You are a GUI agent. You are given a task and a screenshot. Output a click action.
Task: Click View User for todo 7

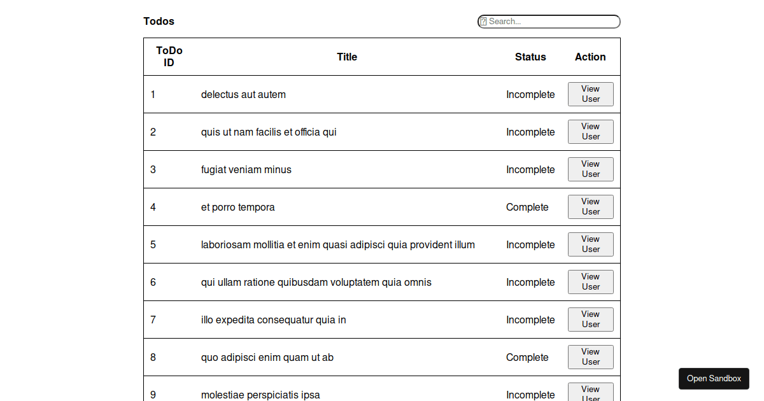pyautogui.click(x=590, y=320)
